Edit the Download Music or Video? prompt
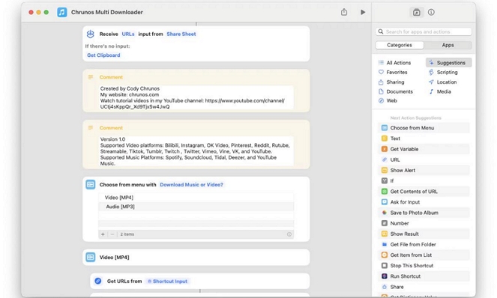This screenshot has width=497, height=298. (191, 185)
